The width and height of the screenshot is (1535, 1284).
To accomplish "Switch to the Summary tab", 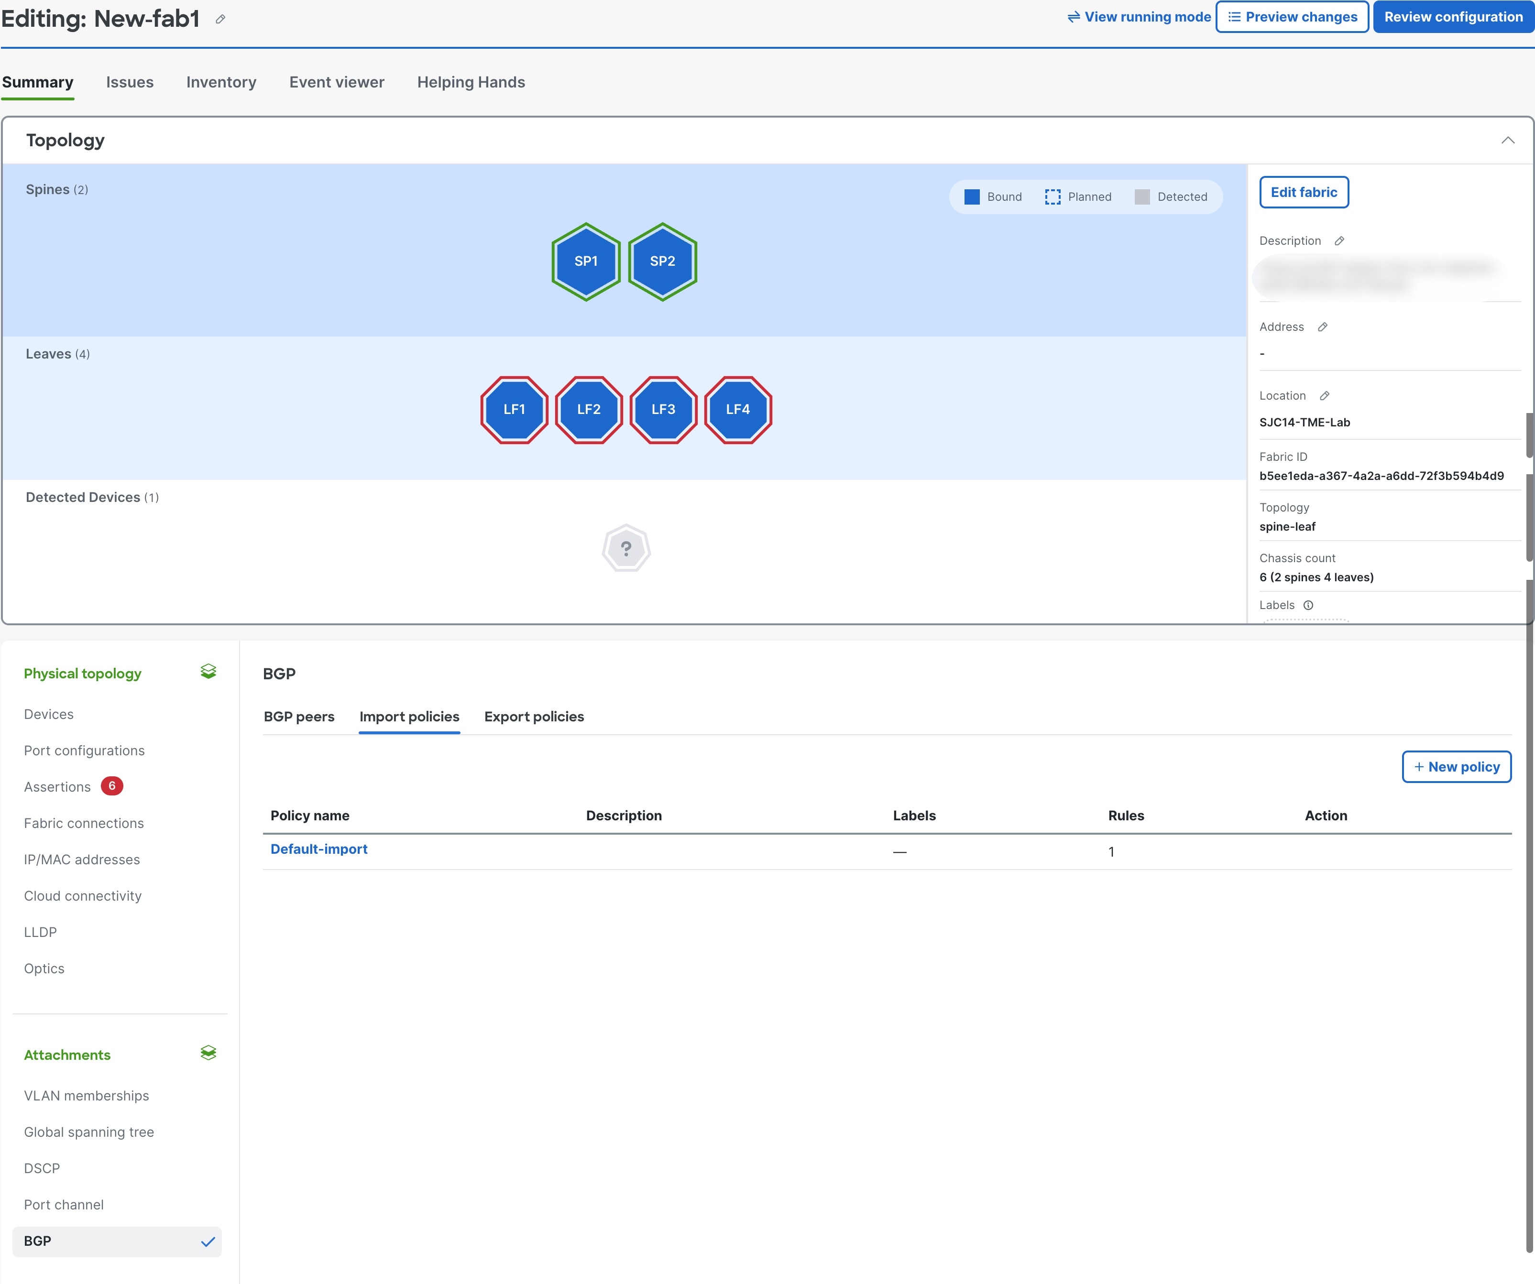I will [x=38, y=83].
